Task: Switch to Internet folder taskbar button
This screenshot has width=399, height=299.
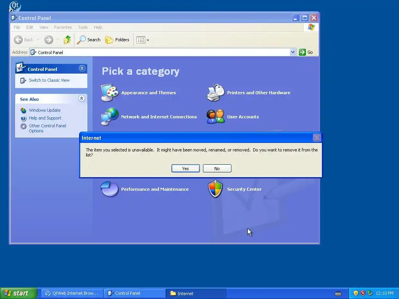Action: 196,293
